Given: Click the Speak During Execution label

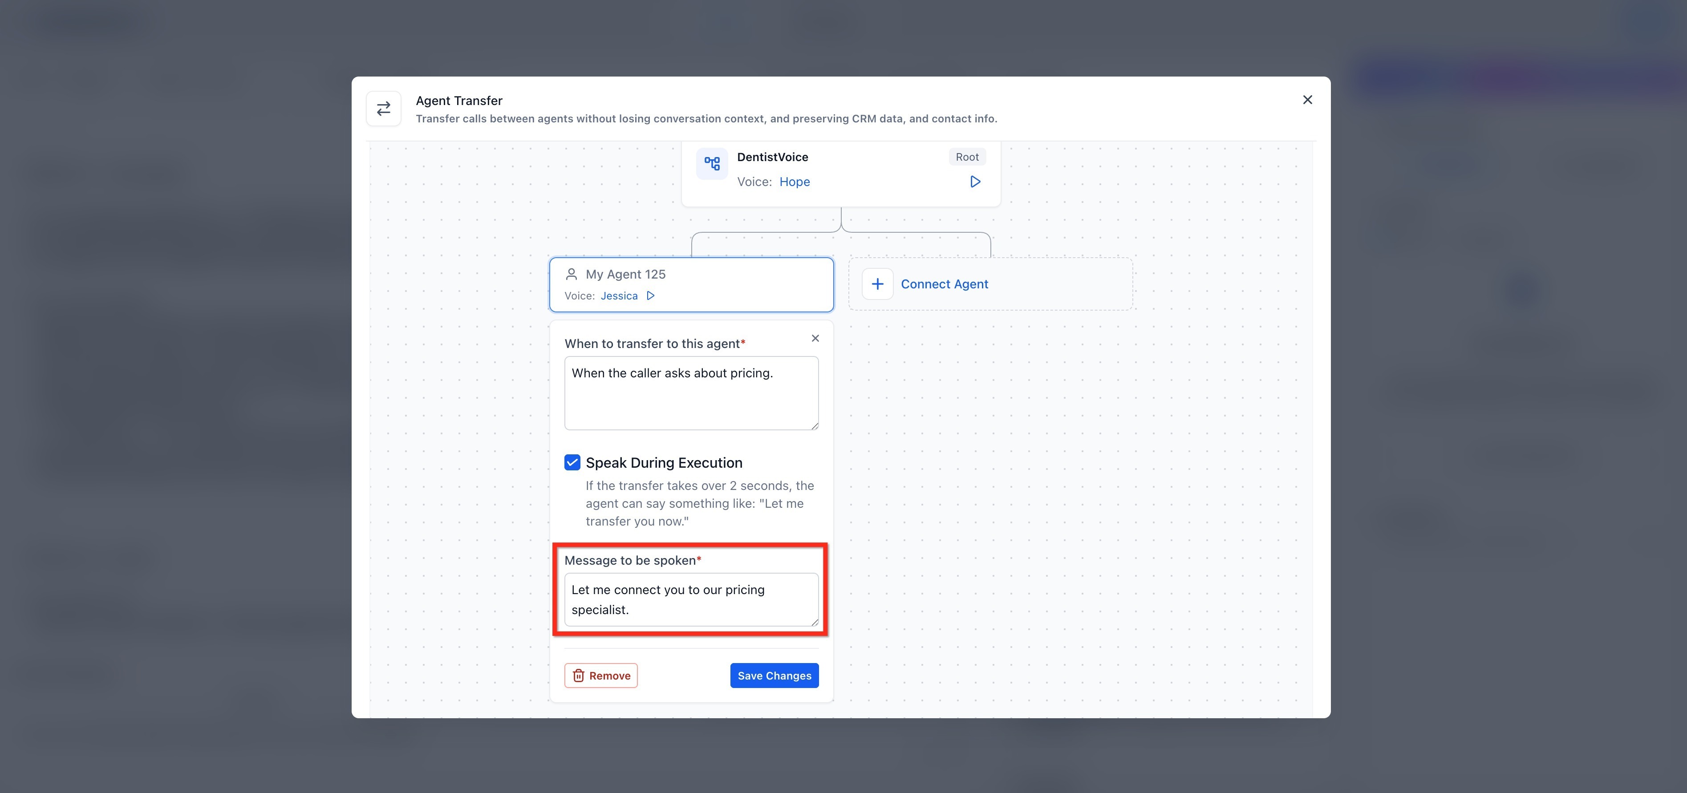Looking at the screenshot, I should [x=664, y=463].
